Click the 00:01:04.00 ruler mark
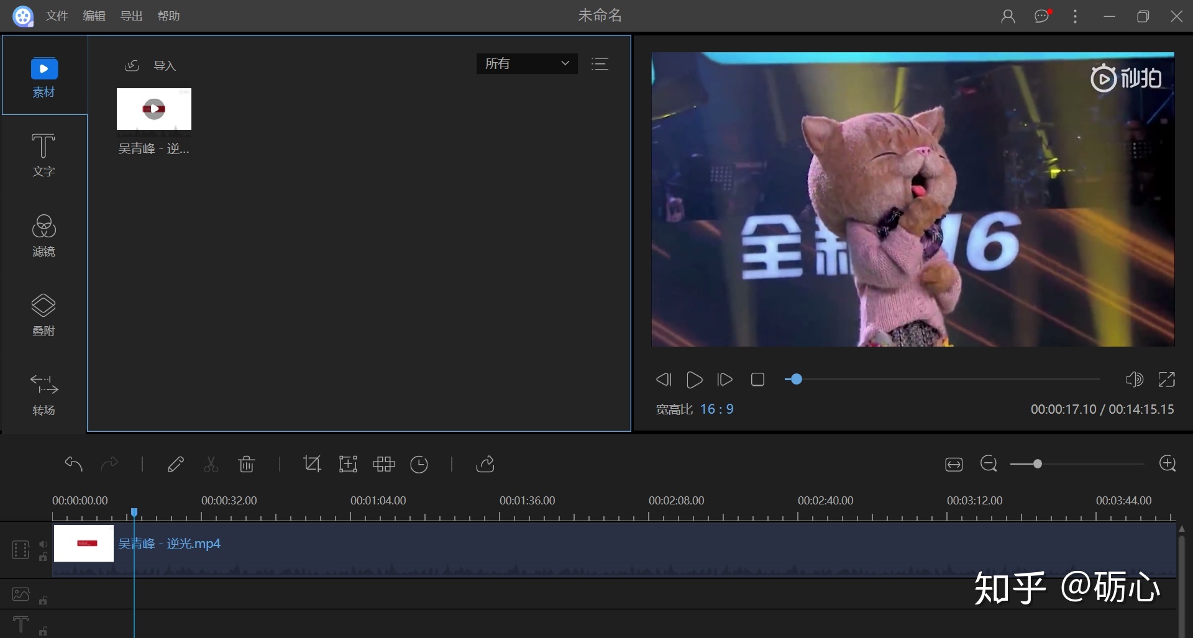 click(x=378, y=501)
